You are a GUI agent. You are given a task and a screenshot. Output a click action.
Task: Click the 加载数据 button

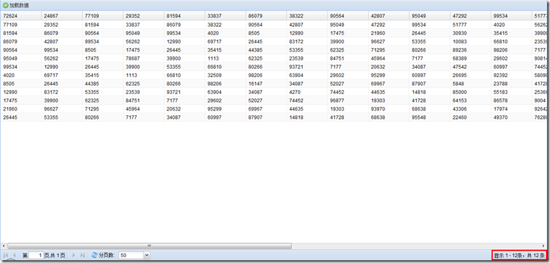coord(16,5)
